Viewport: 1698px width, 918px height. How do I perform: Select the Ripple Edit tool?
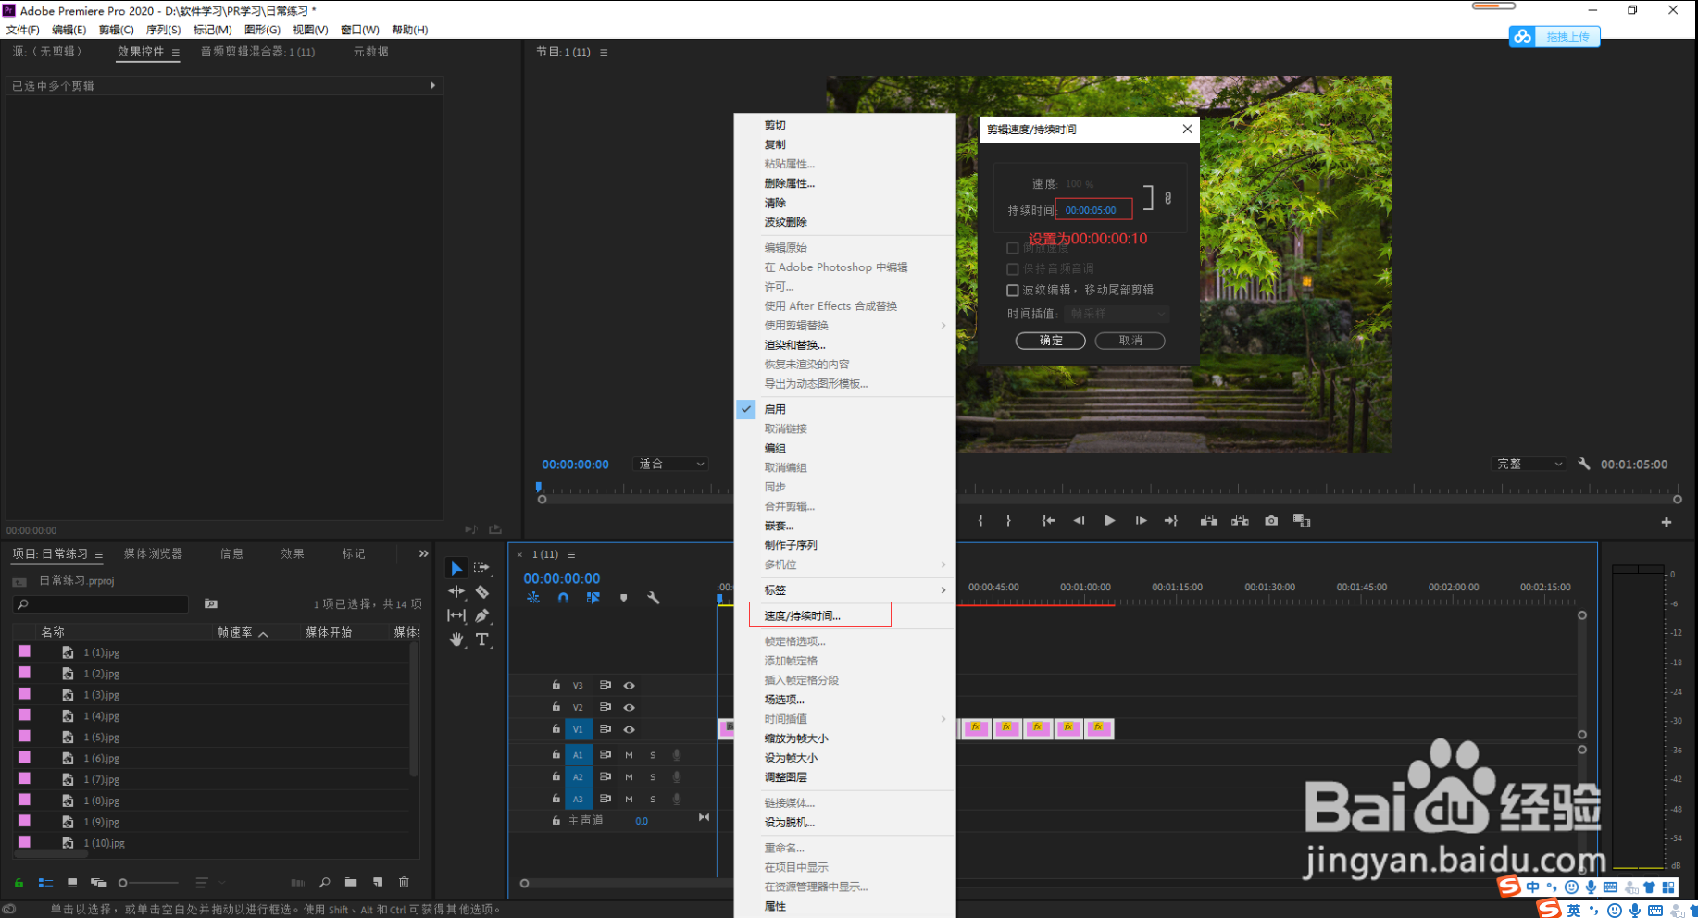pyautogui.click(x=456, y=591)
